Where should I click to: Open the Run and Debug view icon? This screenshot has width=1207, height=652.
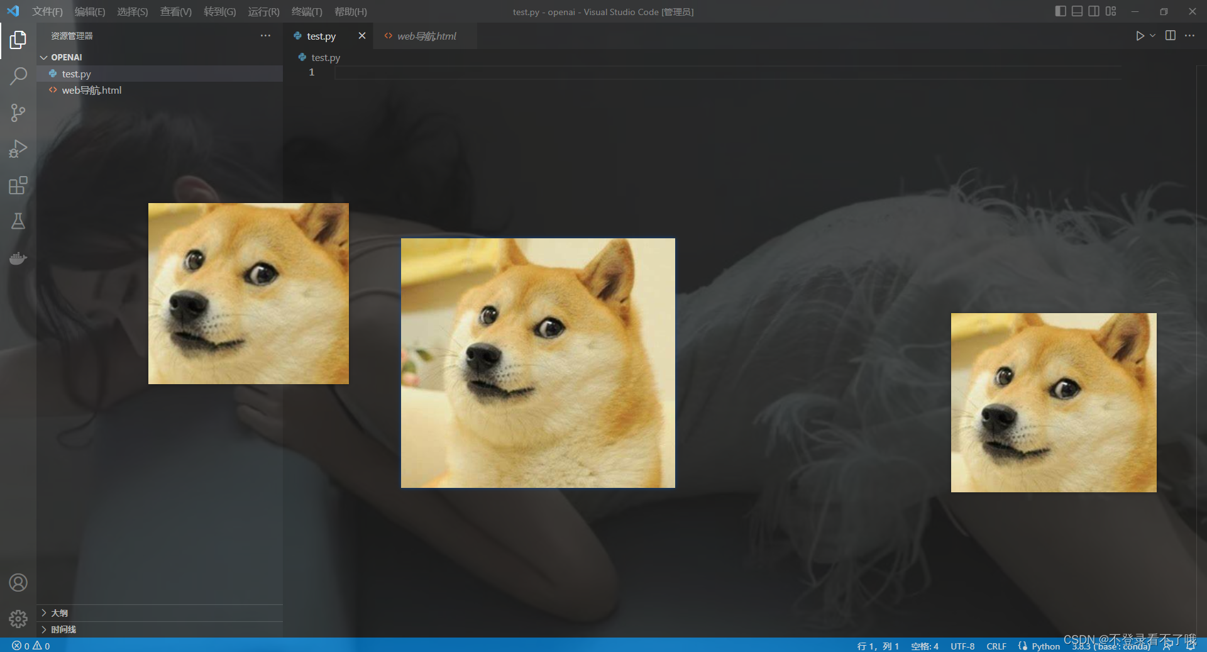click(x=18, y=149)
